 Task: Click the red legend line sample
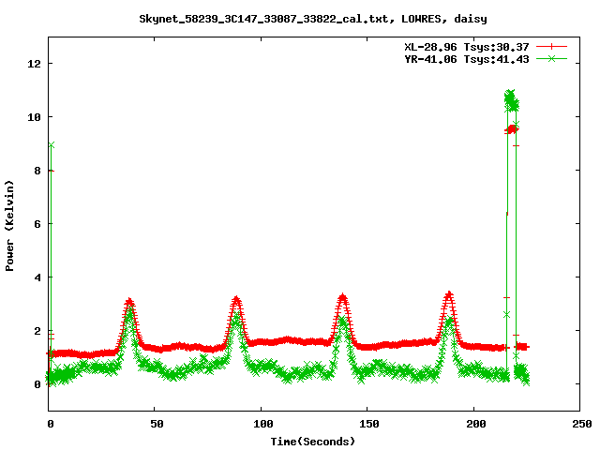pyautogui.click(x=551, y=47)
